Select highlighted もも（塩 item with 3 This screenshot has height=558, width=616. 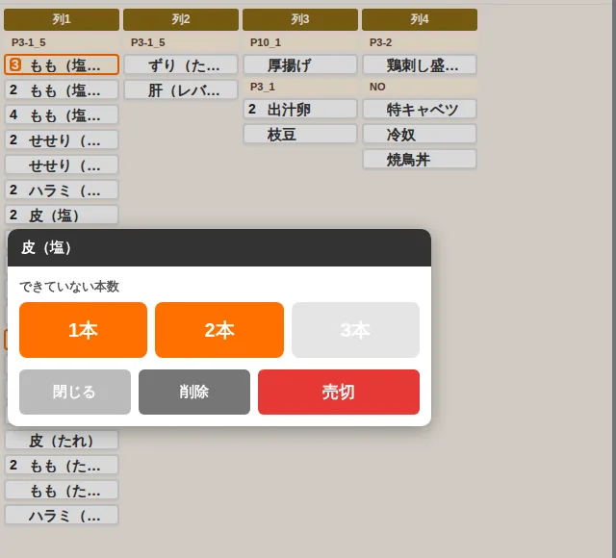(62, 64)
